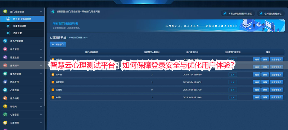Click 删除 for the 雨花学校 row

coord(265,82)
